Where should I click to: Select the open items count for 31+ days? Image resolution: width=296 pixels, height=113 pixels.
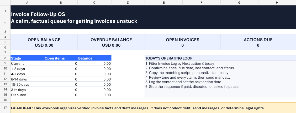coord(61,90)
